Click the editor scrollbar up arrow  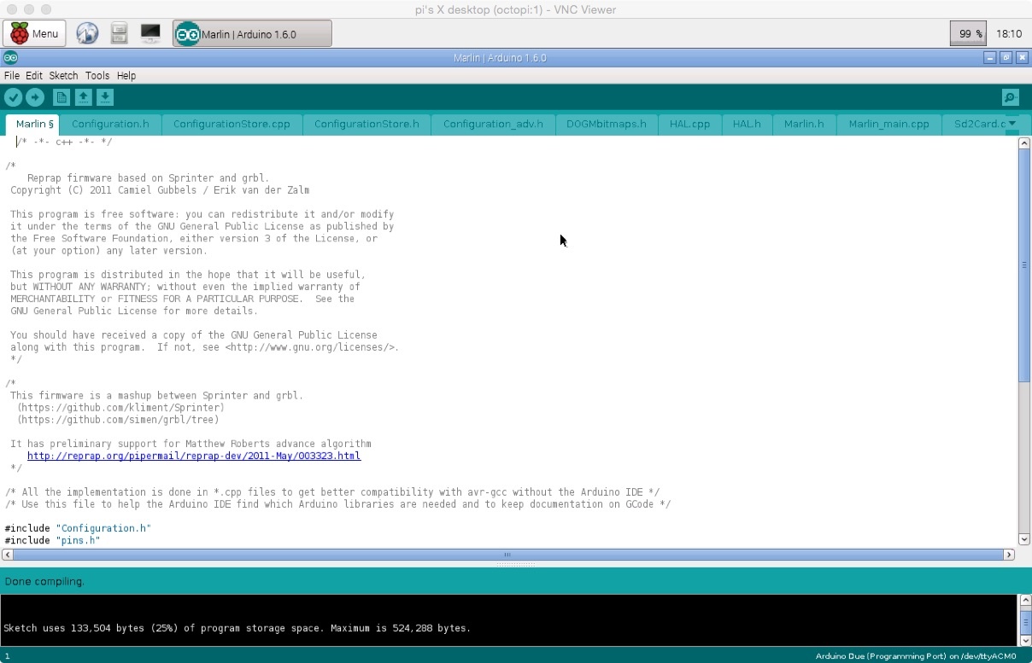click(1024, 143)
